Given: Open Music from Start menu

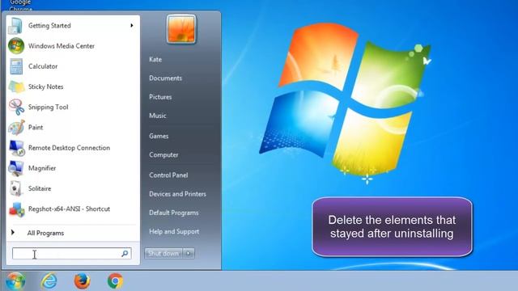Looking at the screenshot, I should 158,116.
